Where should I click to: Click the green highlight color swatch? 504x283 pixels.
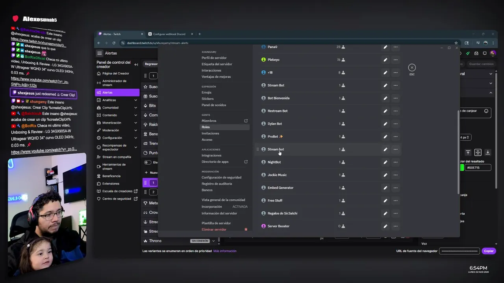pos(462,167)
